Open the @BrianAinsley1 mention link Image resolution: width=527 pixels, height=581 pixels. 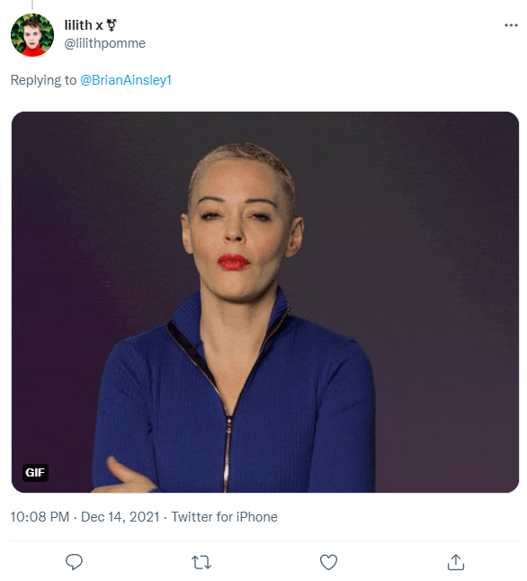(126, 80)
